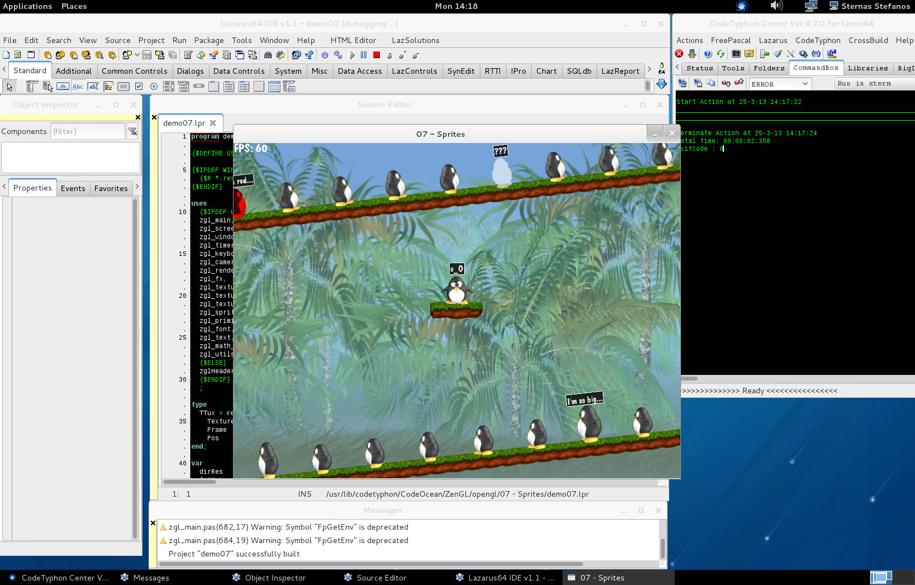
Task: Open the ERROR combo box in CommandBox
Action: pyautogui.click(x=780, y=84)
